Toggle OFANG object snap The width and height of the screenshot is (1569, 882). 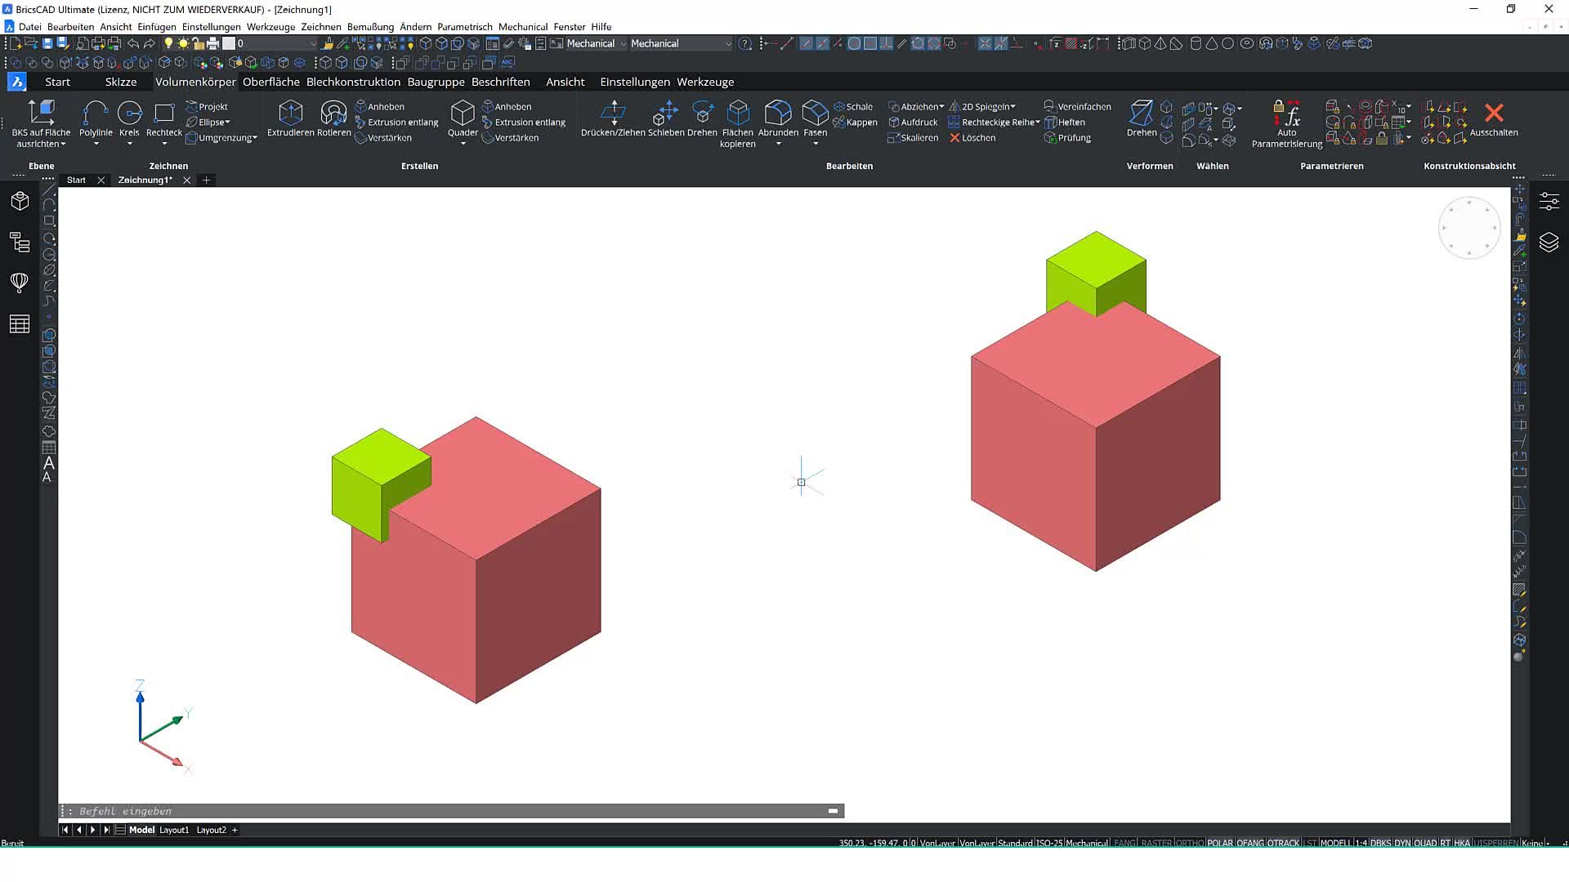point(1250,843)
